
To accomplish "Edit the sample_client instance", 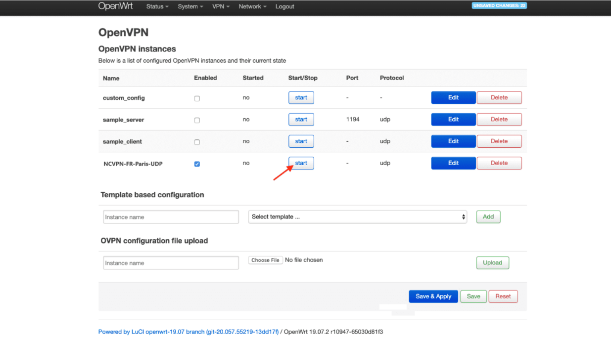I will [454, 141].
